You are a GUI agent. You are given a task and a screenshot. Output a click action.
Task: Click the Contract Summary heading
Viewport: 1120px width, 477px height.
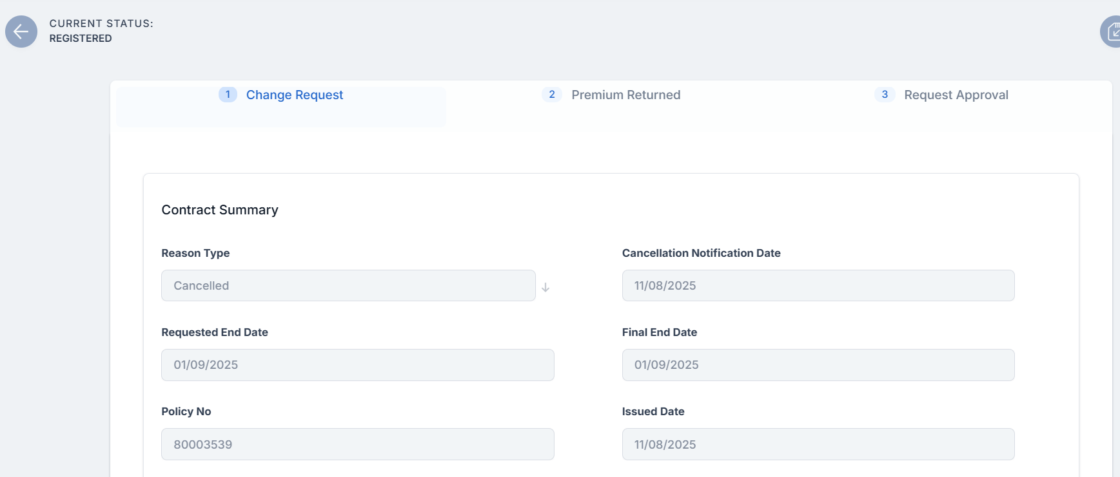pyautogui.click(x=220, y=210)
